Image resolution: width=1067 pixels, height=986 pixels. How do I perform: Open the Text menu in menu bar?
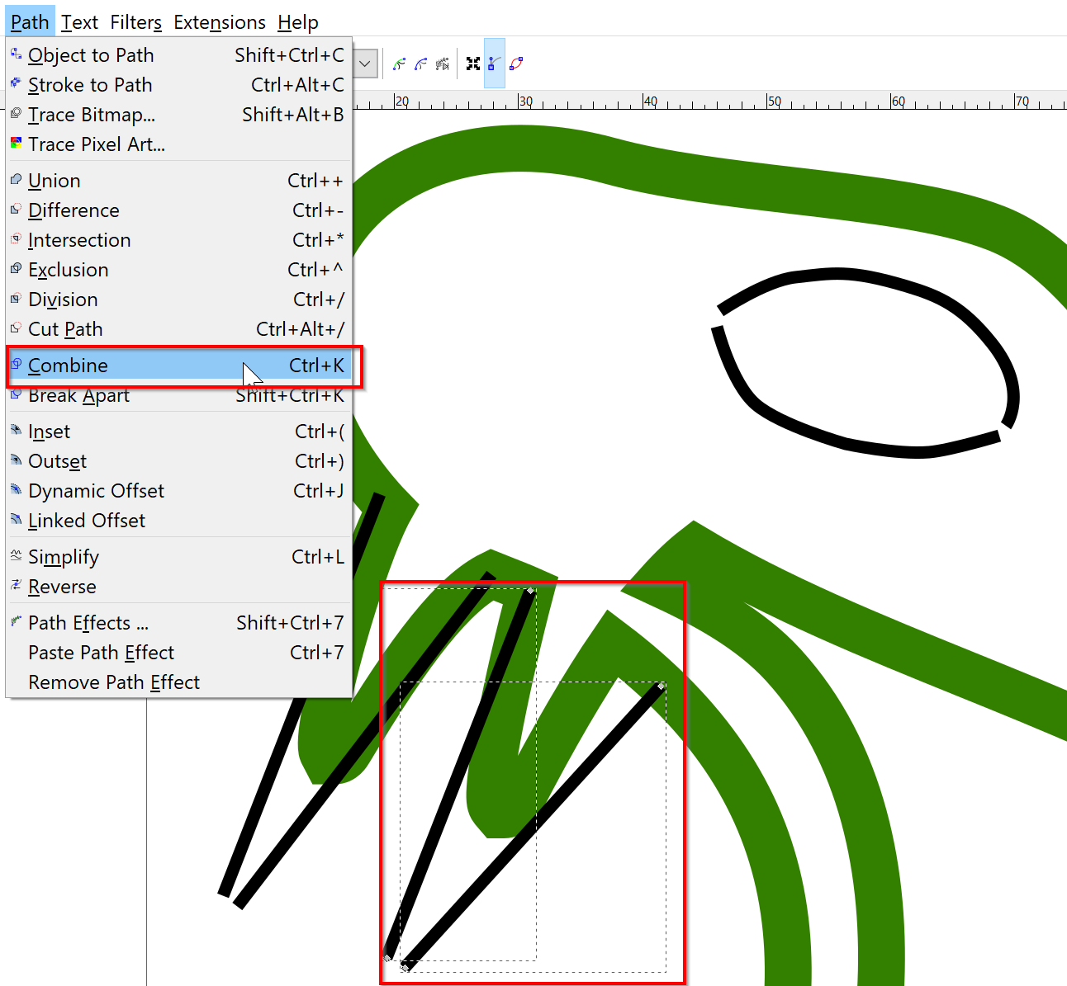coord(79,22)
